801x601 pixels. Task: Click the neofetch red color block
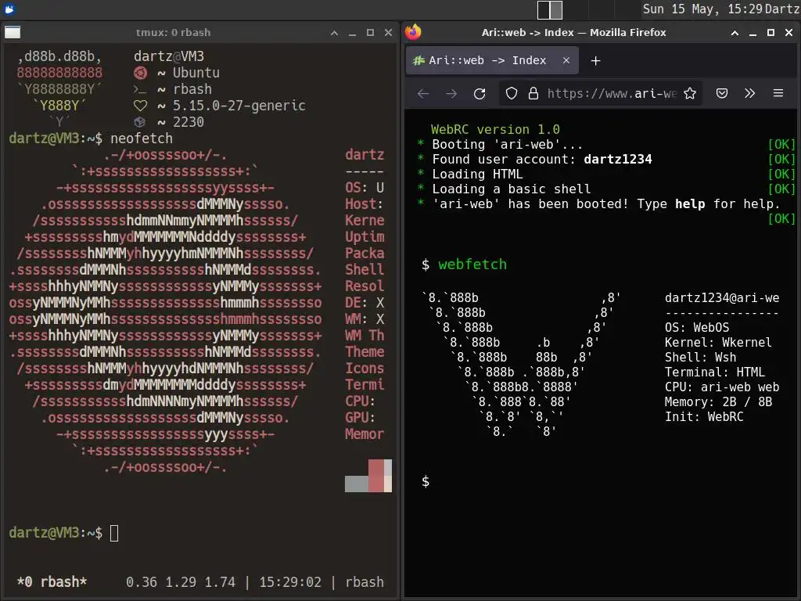[376, 476]
